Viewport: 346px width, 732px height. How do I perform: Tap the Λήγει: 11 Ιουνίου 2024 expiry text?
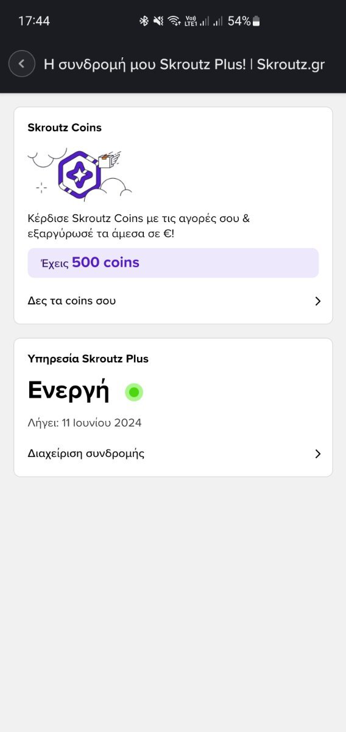pyautogui.click(x=85, y=423)
